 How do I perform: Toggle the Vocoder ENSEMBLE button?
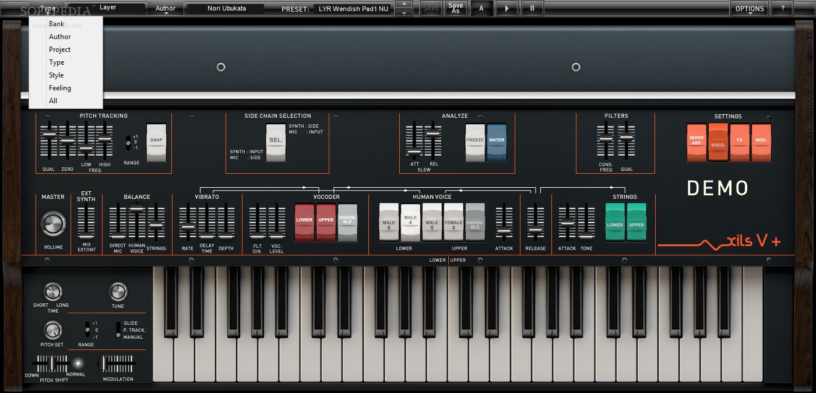point(347,222)
